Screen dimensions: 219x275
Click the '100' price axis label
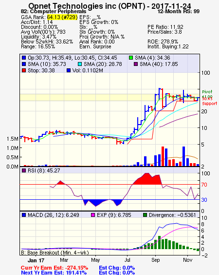coord(205,73)
